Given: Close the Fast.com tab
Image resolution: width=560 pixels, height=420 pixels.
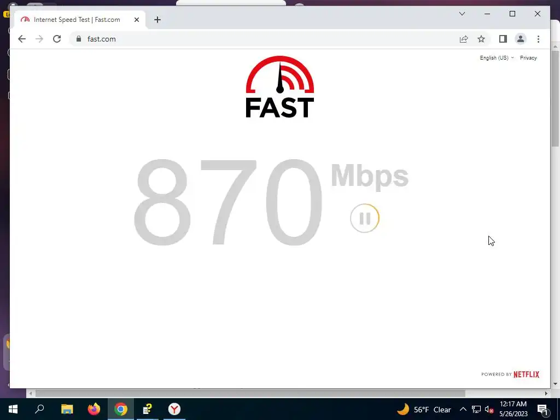Looking at the screenshot, I should [x=136, y=20].
